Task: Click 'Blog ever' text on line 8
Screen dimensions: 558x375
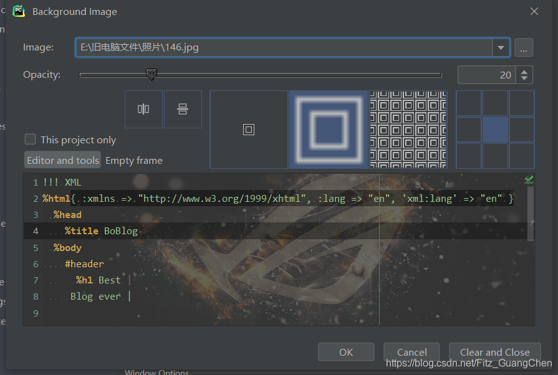Action: pyautogui.click(x=96, y=297)
